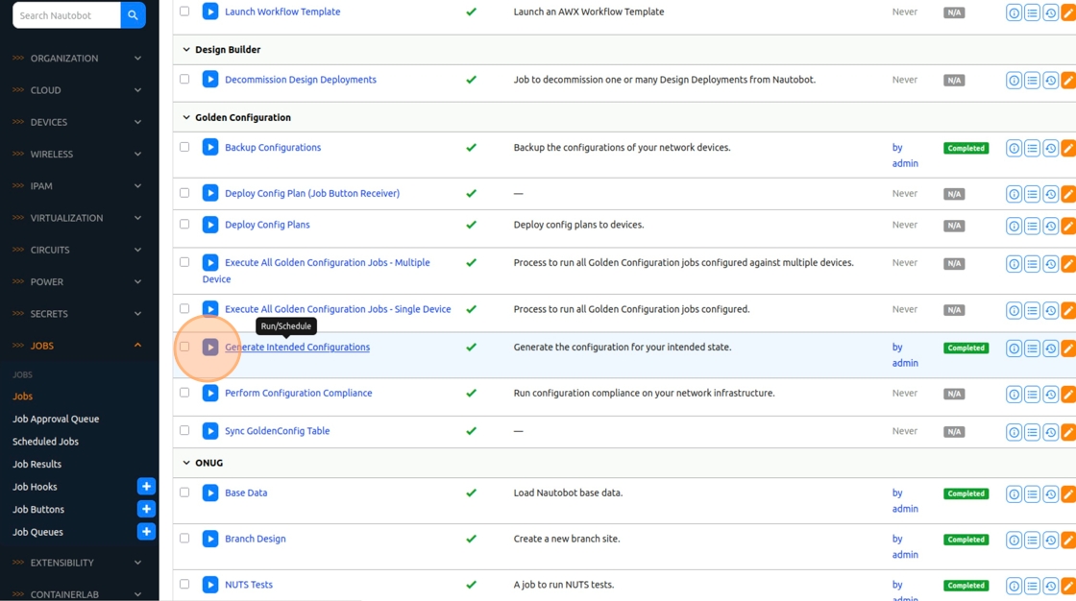The image size is (1076, 601).
Task: Click run icon for Generate Intended Configurations
Action: pyautogui.click(x=210, y=348)
